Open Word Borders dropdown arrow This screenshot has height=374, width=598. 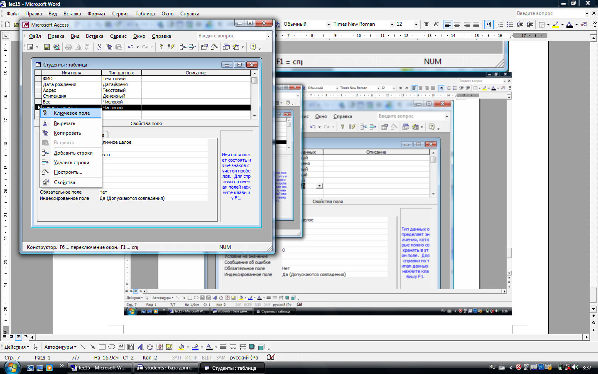click(x=548, y=25)
